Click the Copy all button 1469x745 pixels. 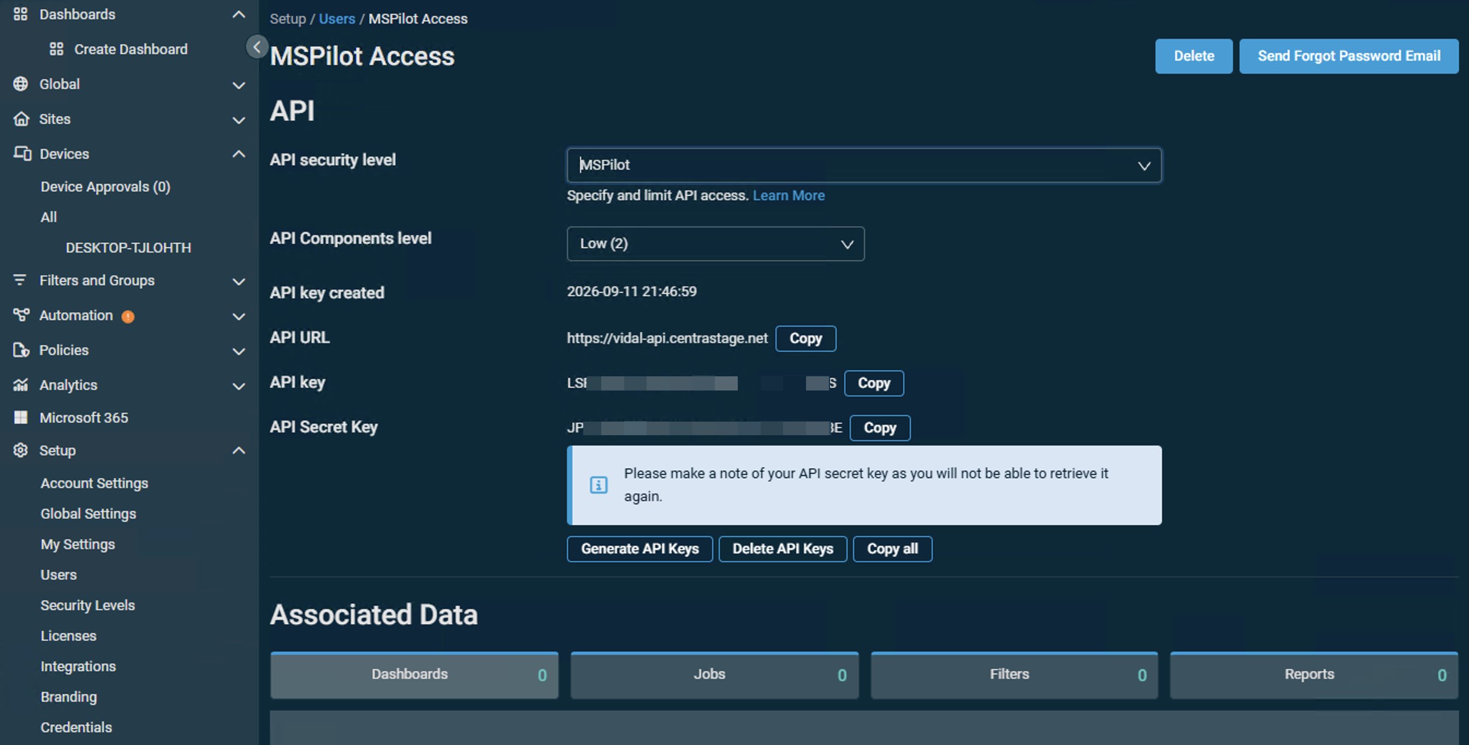point(892,549)
